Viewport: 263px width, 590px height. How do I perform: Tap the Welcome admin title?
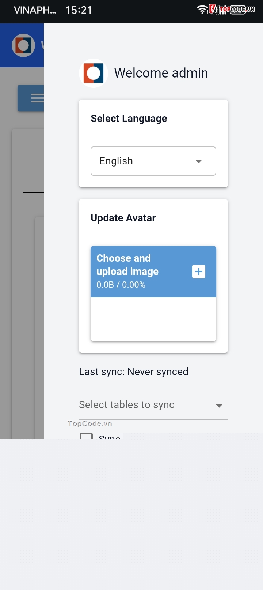[x=161, y=73]
